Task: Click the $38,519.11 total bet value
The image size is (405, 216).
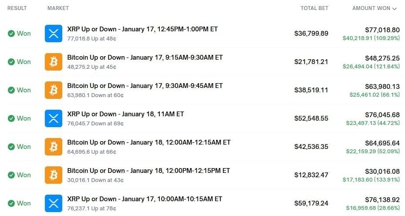Action: tap(311, 90)
